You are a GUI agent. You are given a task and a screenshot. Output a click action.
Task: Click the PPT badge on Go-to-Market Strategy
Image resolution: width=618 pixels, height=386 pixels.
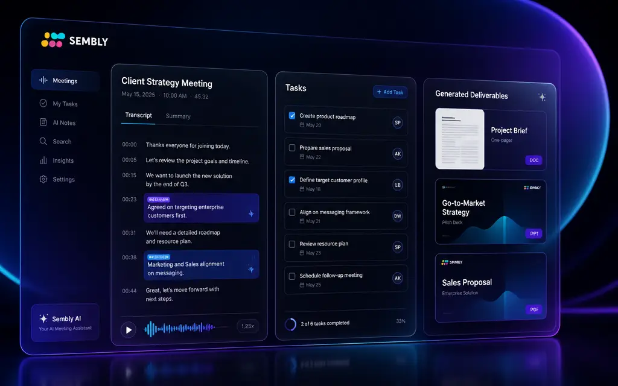[534, 233]
